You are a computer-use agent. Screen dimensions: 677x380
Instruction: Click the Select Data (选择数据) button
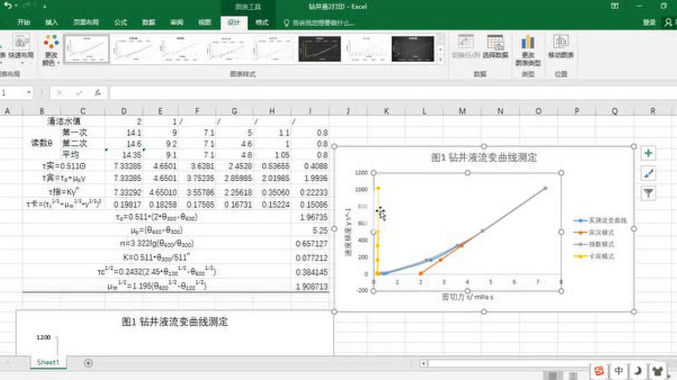(496, 46)
